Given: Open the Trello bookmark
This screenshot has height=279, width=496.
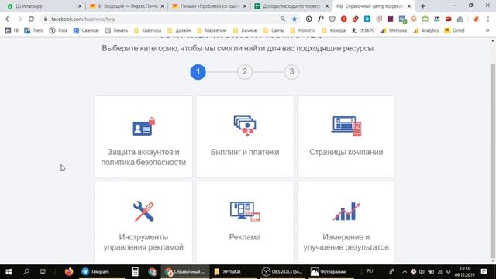Looking at the screenshot, I should pyautogui.click(x=34, y=31).
